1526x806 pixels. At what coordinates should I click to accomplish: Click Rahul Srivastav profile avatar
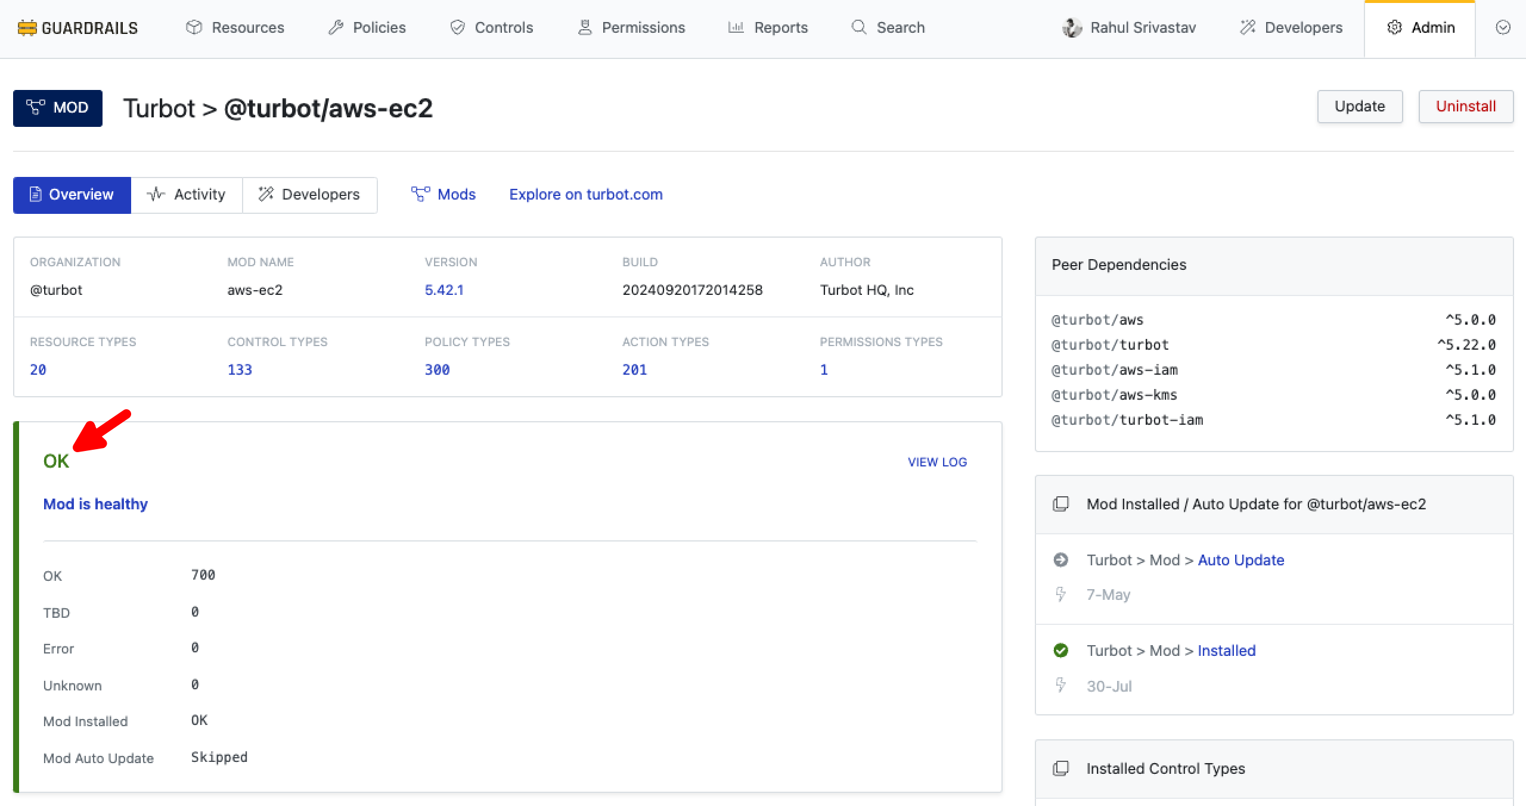click(1072, 28)
